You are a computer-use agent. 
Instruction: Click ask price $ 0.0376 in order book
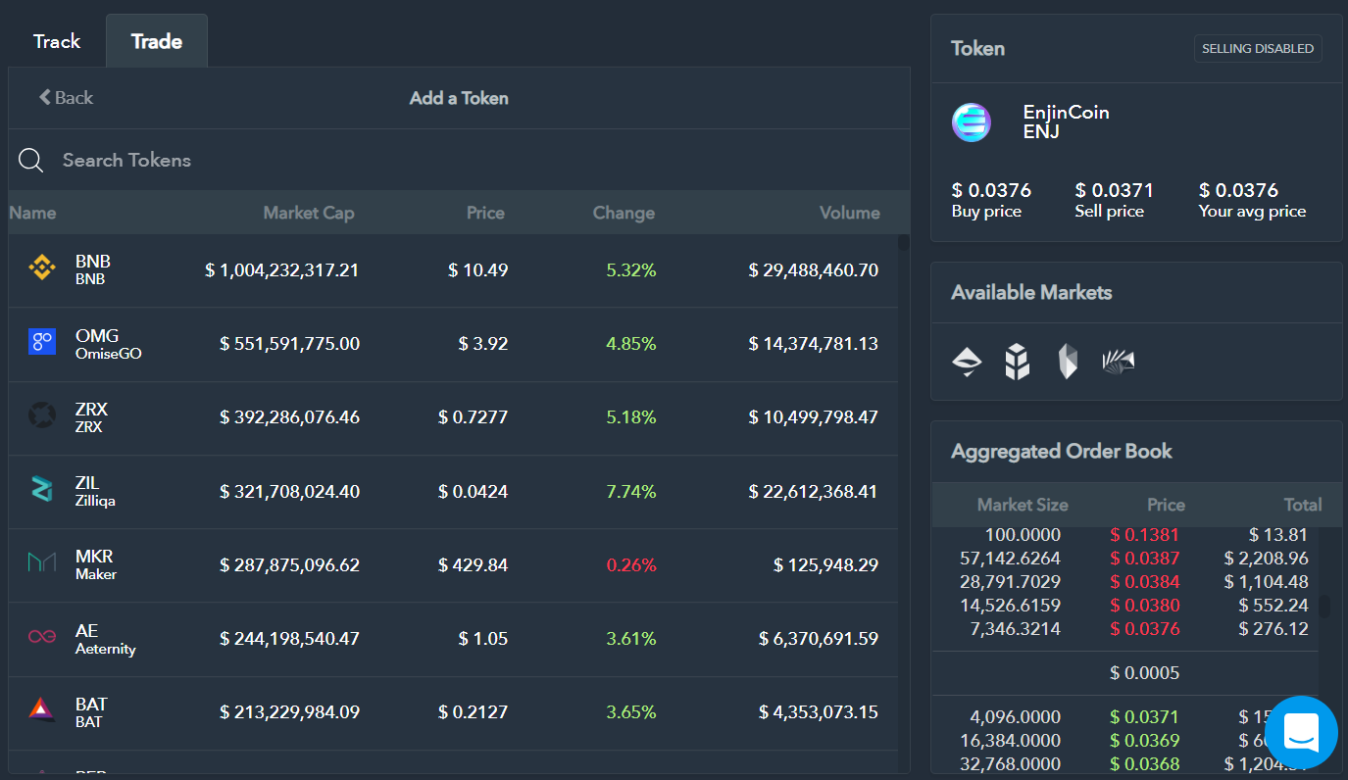[x=1145, y=629]
